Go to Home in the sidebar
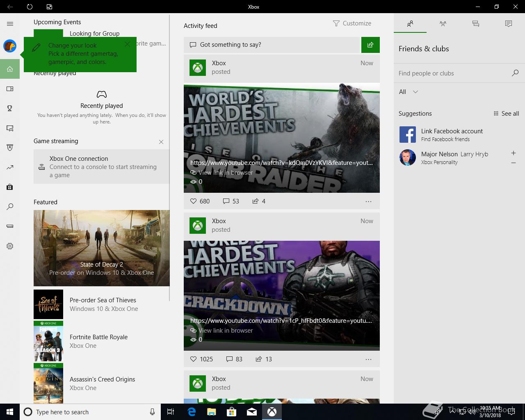 (x=10, y=69)
